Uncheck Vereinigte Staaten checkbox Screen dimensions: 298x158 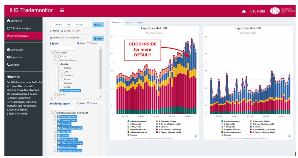[62, 91]
